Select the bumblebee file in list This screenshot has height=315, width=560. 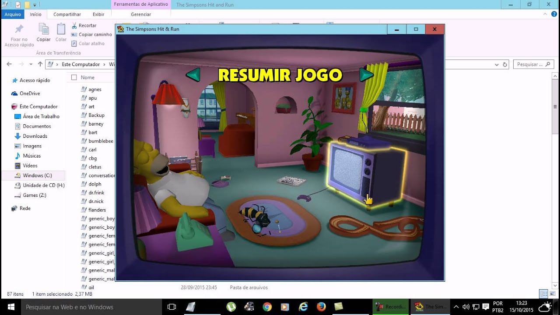pyautogui.click(x=101, y=141)
